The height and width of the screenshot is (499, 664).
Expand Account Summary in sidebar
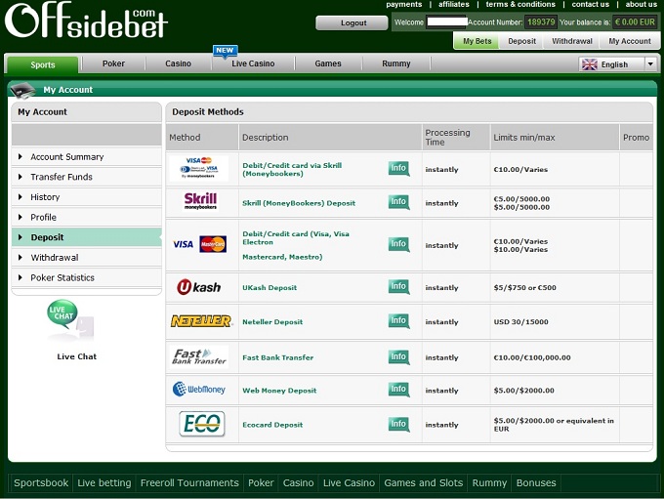coord(66,156)
